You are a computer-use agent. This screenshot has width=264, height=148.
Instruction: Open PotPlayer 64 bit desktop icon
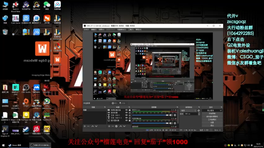26,117
